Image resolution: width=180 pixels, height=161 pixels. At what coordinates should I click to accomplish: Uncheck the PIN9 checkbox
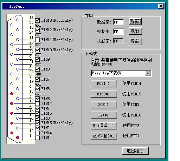click(37, 60)
